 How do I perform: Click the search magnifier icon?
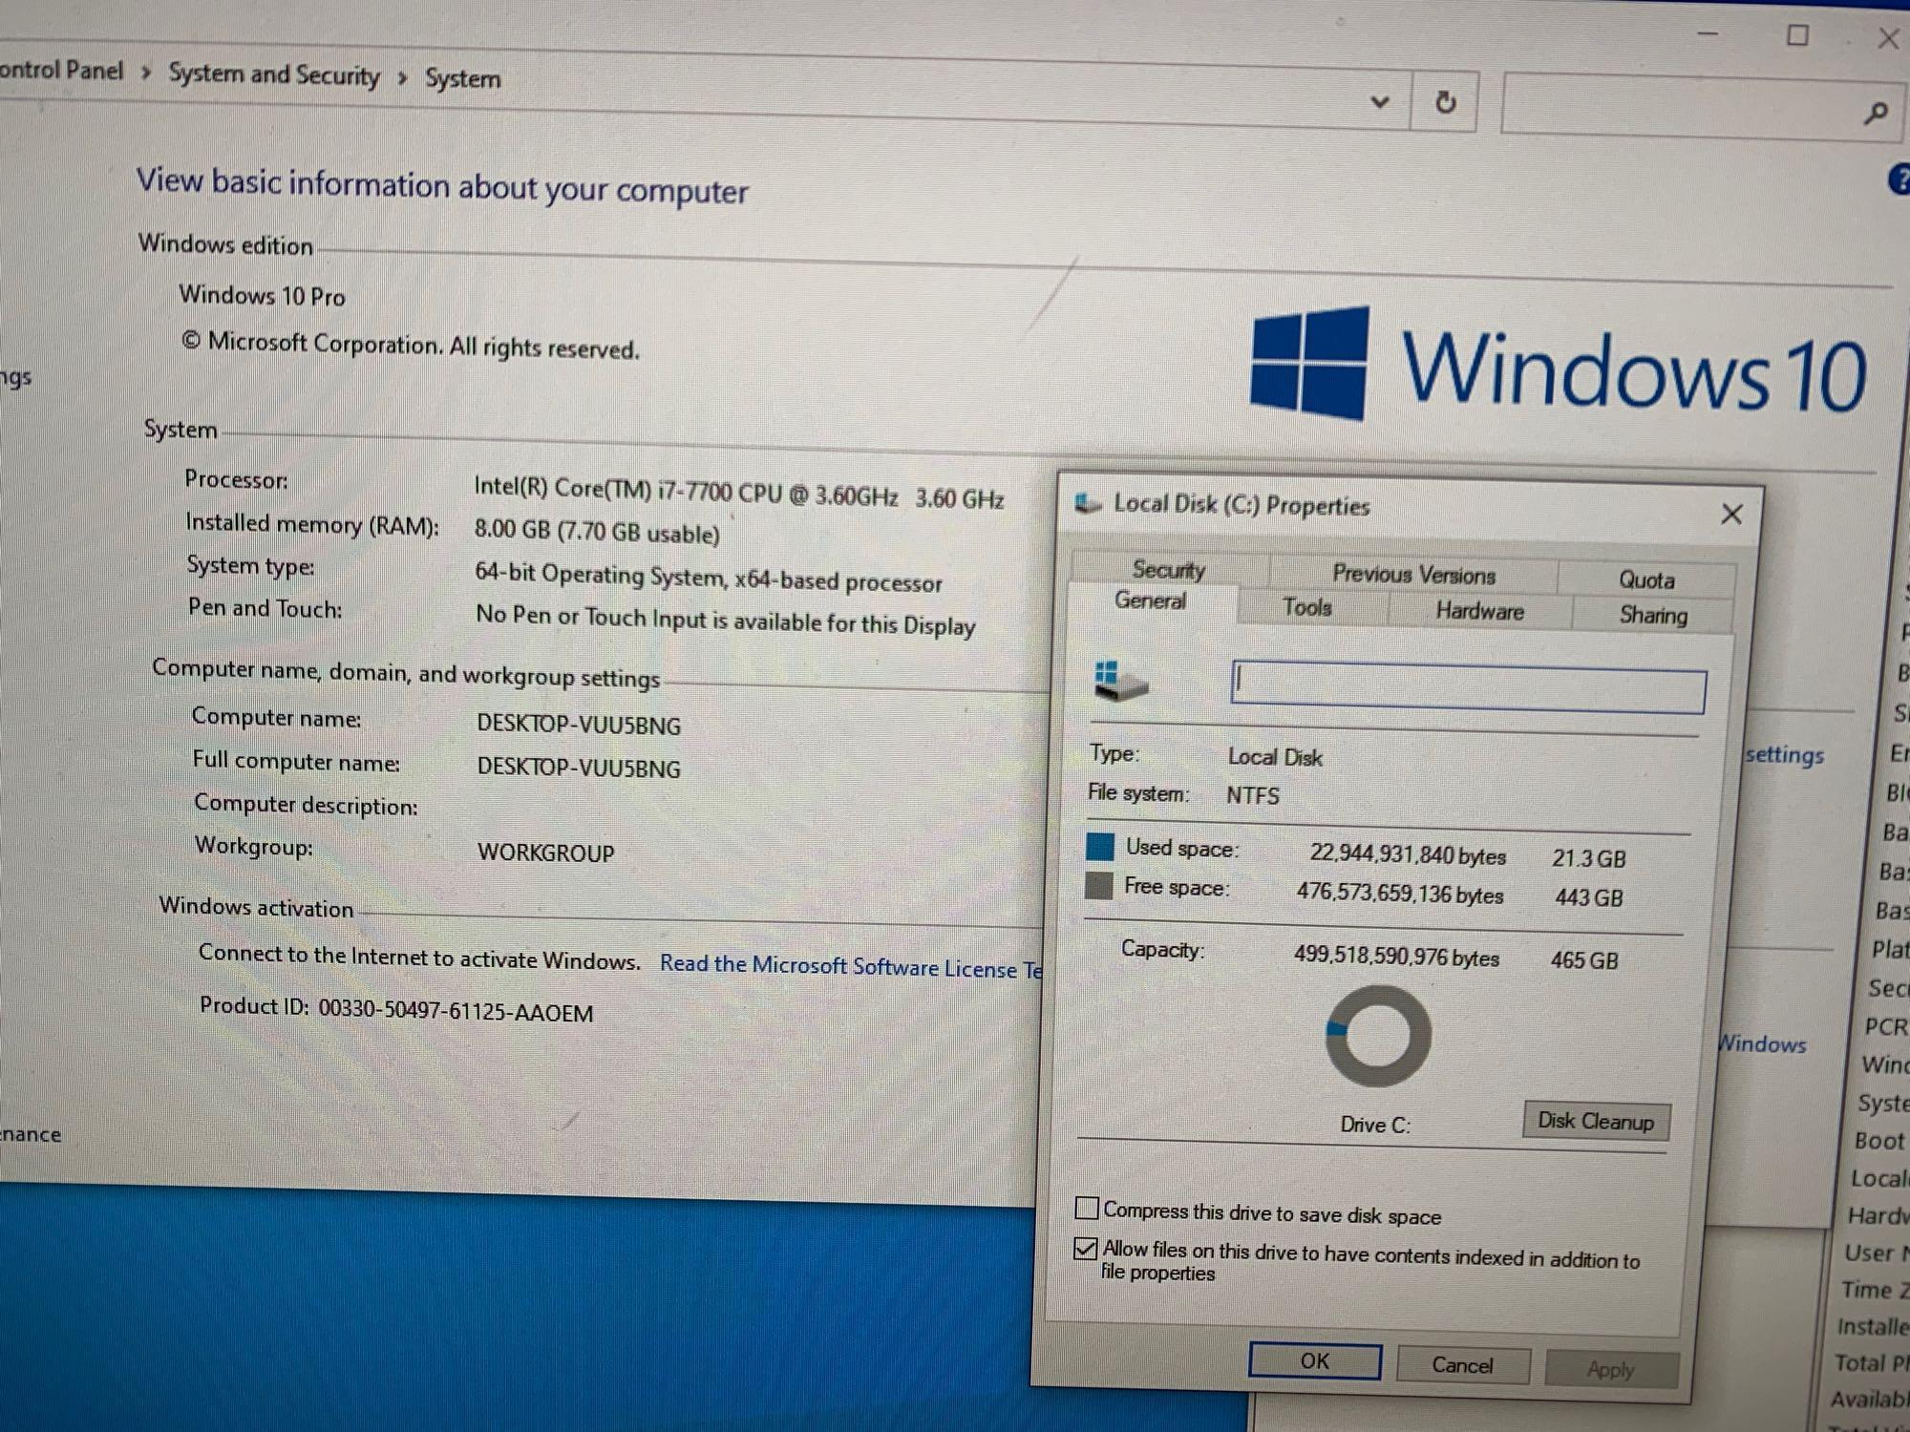(1876, 114)
